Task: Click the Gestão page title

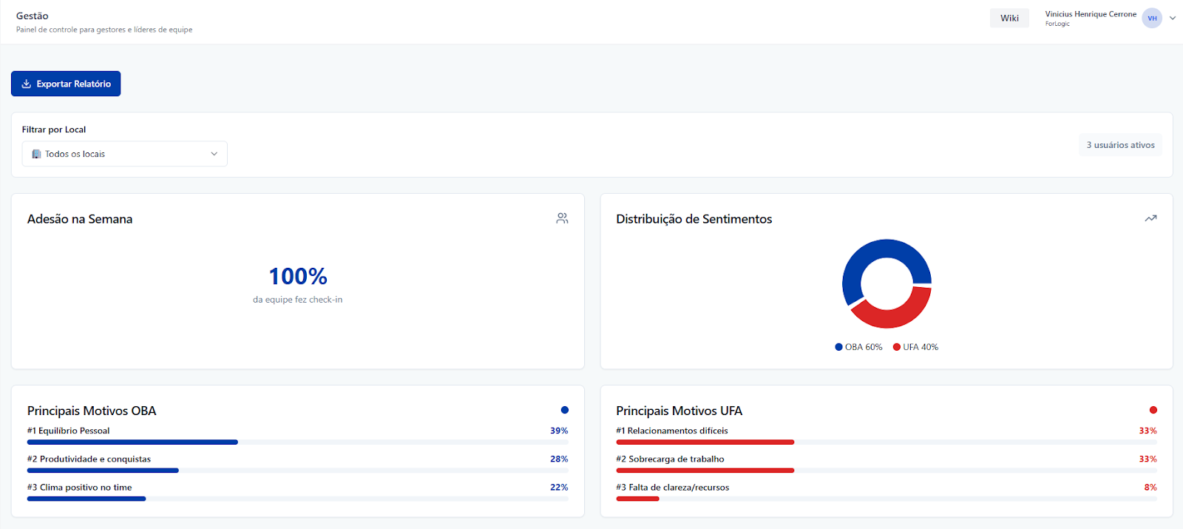Action: tap(33, 16)
